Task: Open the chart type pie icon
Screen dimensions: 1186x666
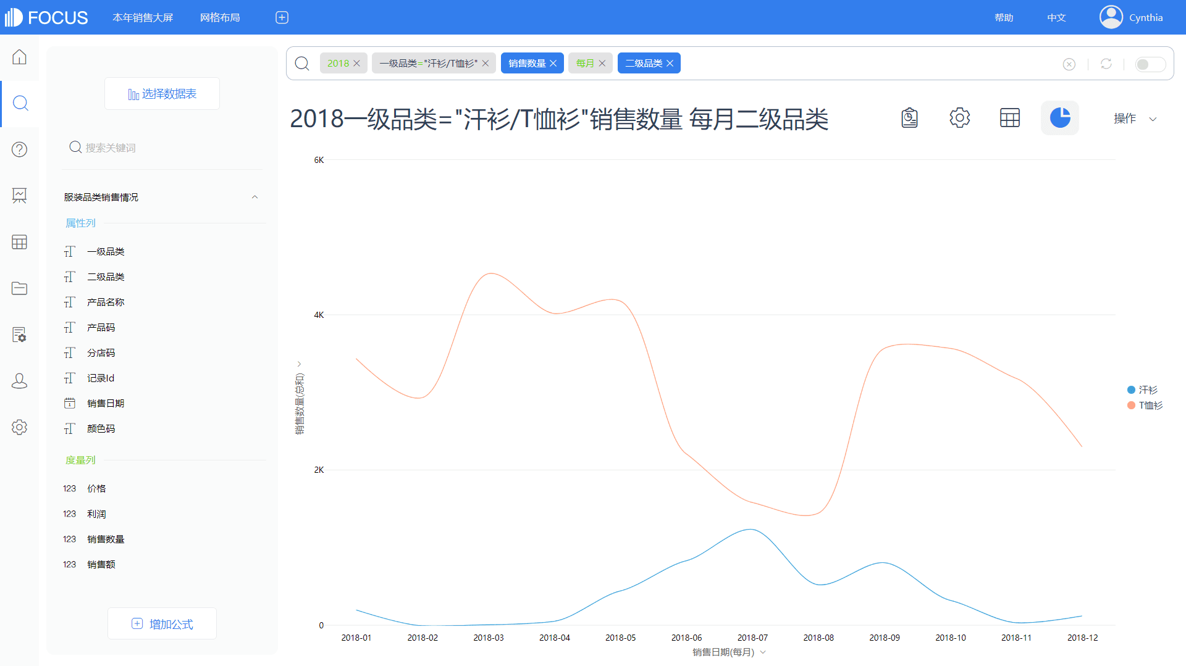Action: 1060,117
